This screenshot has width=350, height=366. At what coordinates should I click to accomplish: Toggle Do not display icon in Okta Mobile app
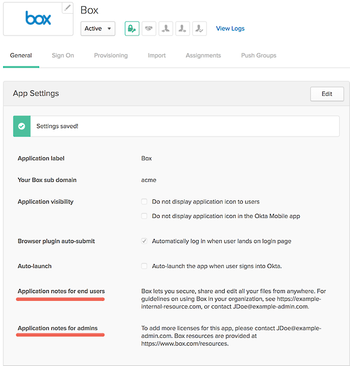[144, 216]
